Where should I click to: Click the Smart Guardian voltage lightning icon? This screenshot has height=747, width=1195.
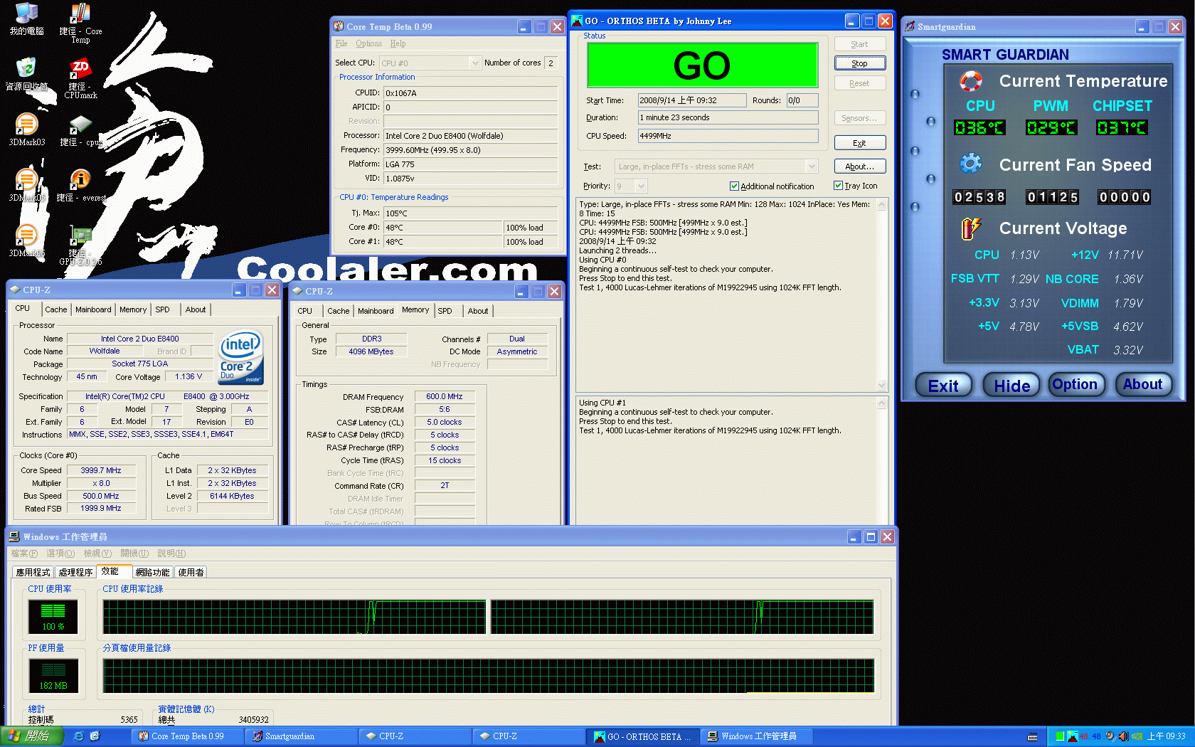click(971, 228)
